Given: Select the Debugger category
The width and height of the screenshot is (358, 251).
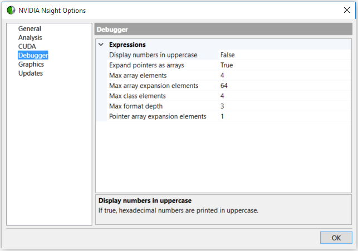Looking at the screenshot, I should click(33, 55).
